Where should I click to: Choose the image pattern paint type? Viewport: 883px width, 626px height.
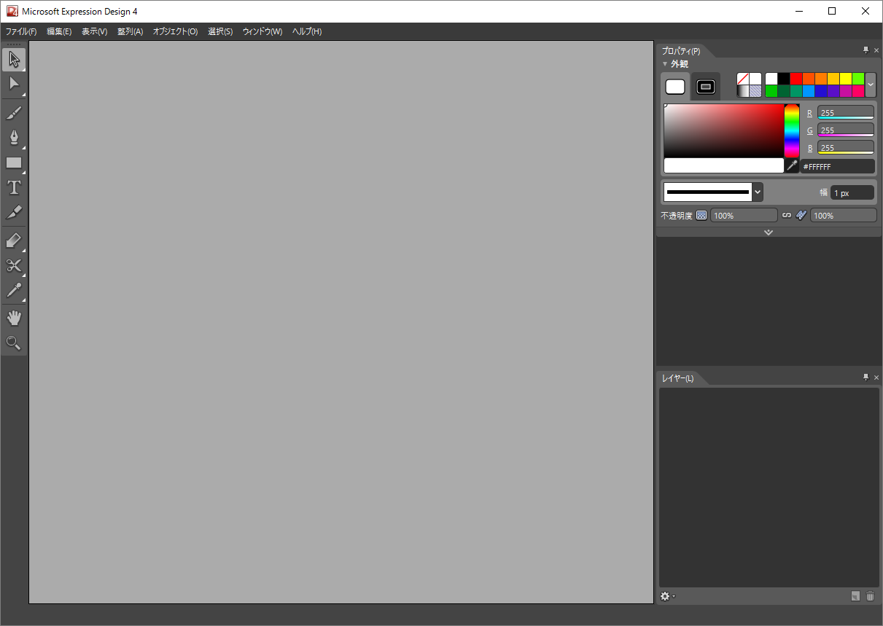(755, 91)
